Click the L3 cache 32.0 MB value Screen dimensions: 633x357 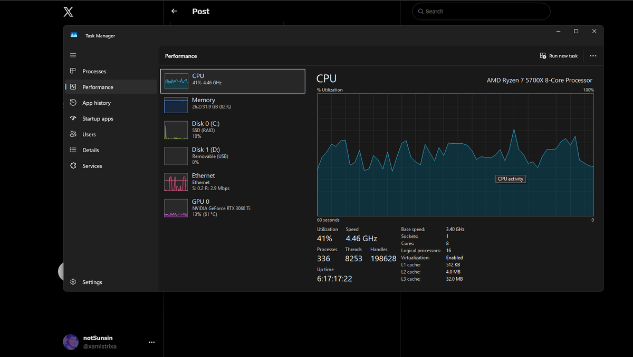point(454,279)
